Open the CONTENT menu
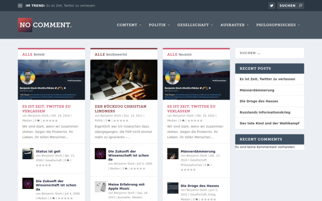This screenshot has height=201, width=322. [x=127, y=25]
